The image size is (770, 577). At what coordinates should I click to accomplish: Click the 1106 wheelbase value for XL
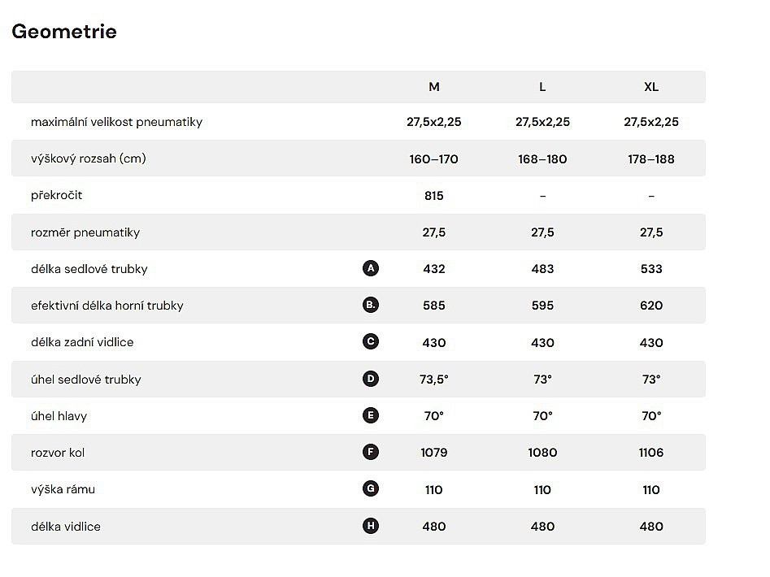pyautogui.click(x=651, y=453)
